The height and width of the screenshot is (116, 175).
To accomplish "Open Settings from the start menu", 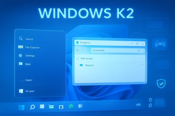I will pos(27,56).
